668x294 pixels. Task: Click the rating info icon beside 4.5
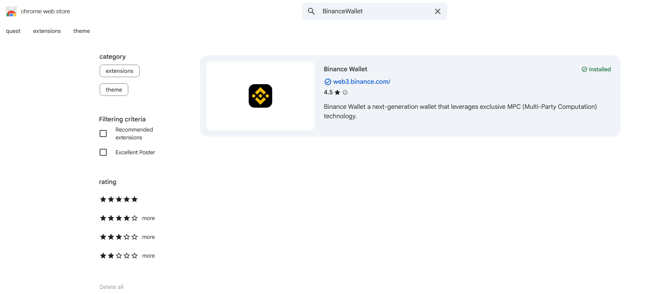point(345,92)
